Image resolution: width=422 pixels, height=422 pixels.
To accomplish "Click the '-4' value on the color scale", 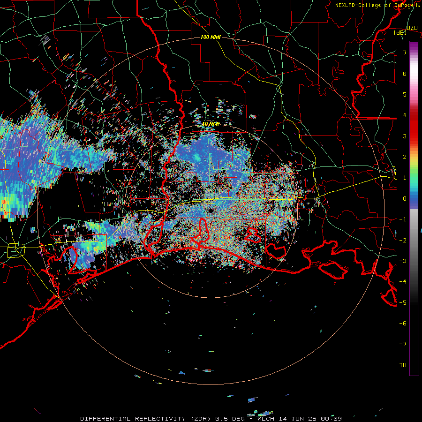I will [x=403, y=282].
